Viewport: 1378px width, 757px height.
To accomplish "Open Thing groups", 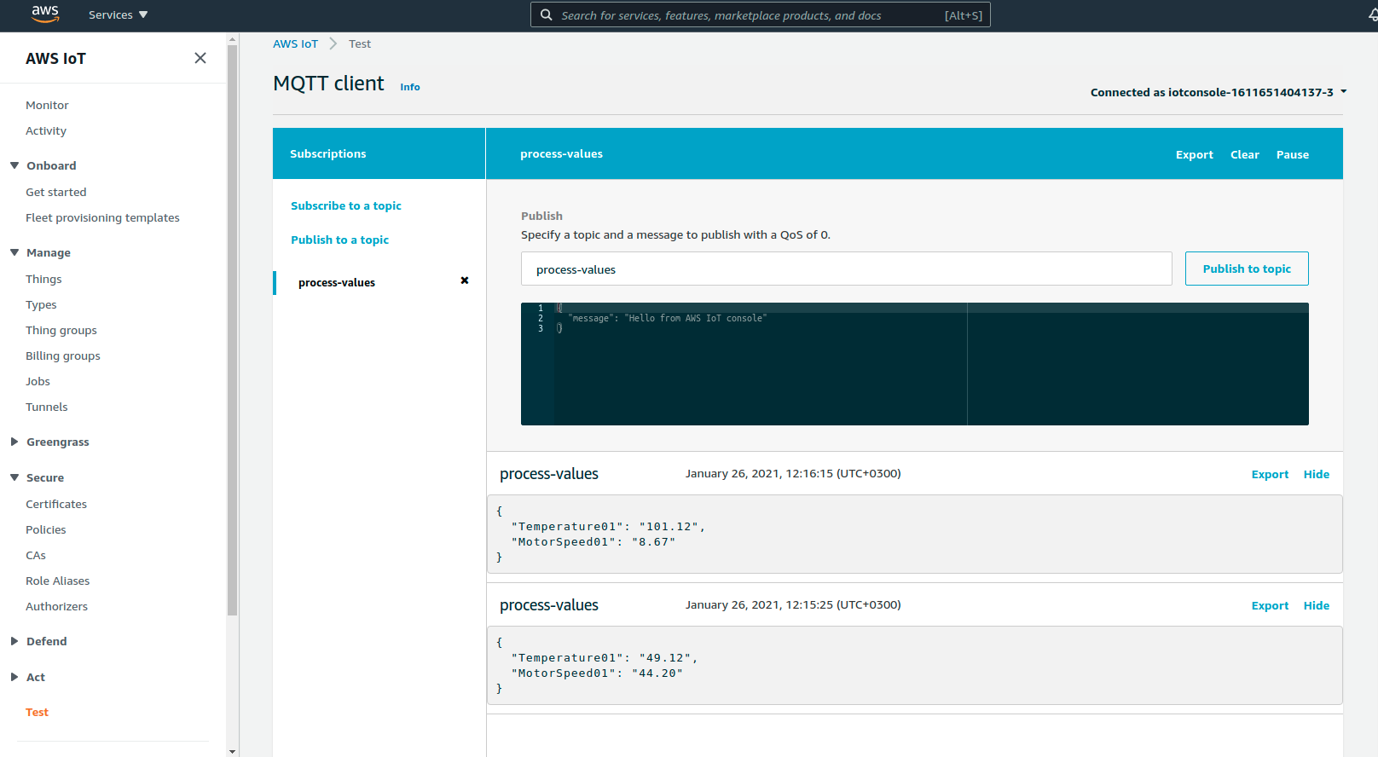I will click(x=61, y=330).
